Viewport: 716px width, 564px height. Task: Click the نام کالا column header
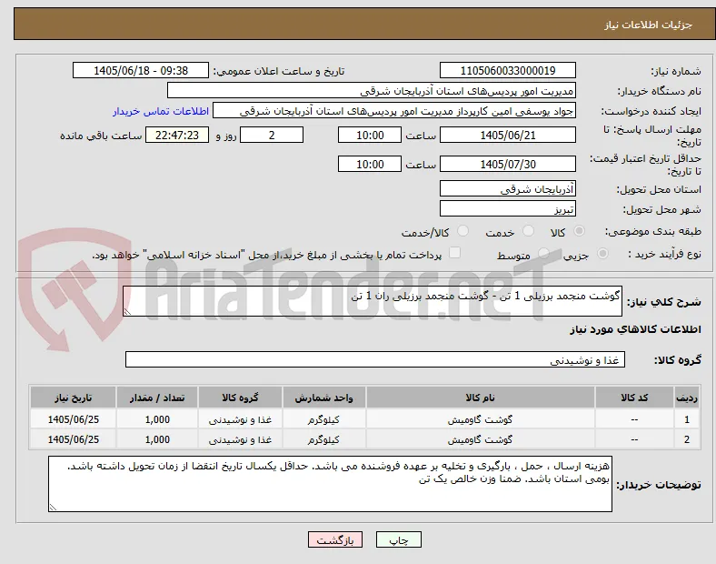[x=480, y=398]
